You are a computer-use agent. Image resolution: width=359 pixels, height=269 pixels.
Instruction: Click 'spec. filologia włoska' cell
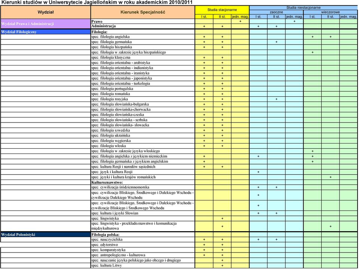tap(142, 146)
